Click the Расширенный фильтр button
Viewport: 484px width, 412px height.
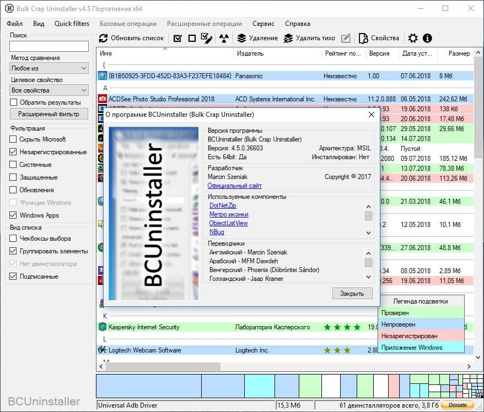pyautogui.click(x=49, y=114)
